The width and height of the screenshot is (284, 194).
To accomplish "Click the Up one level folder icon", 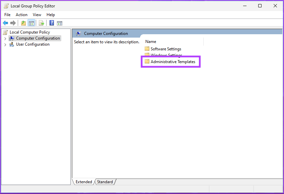I will (23, 23).
